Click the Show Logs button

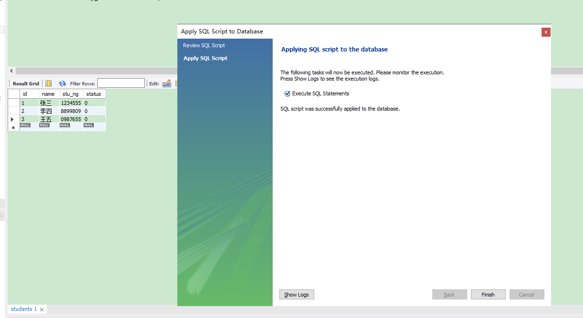point(297,295)
